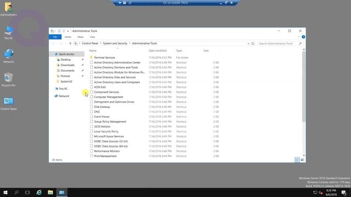The width and height of the screenshot is (351, 197).
Task: Refresh the Administrative Tools folder view
Action: pos(253,44)
